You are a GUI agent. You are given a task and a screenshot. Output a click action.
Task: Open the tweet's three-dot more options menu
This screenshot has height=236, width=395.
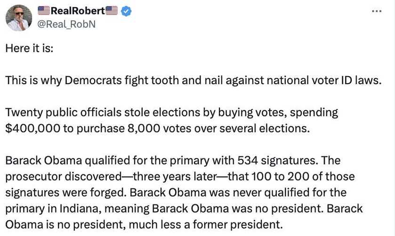[377, 11]
